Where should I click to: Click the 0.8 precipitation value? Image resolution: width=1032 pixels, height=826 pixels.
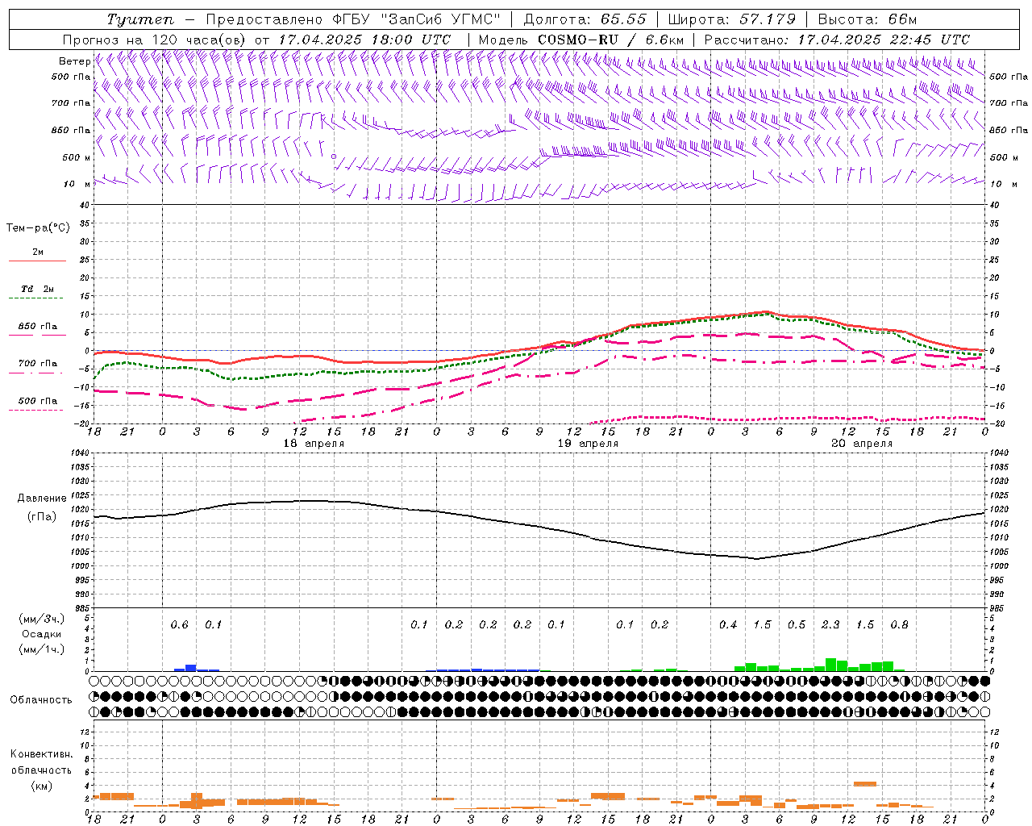pos(899,624)
